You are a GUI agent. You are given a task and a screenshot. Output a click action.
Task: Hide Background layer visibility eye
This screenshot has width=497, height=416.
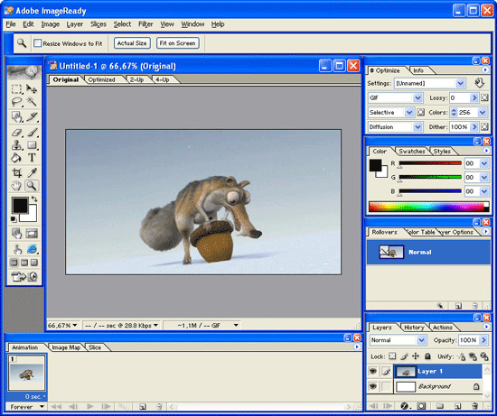coord(373,386)
